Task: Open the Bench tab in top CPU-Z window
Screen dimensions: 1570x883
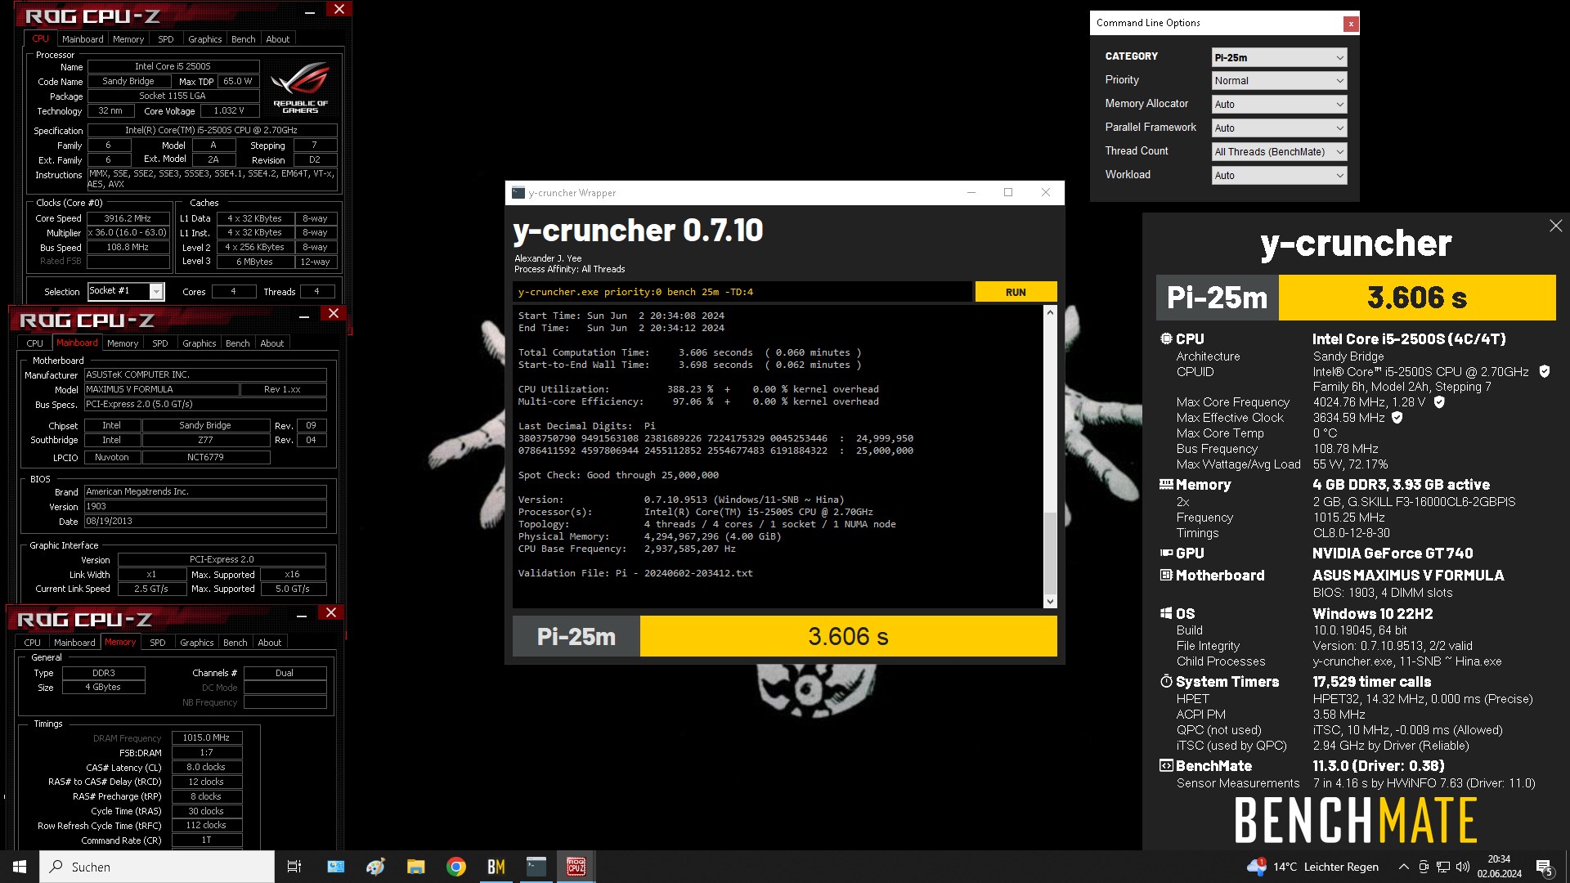Action: (243, 39)
